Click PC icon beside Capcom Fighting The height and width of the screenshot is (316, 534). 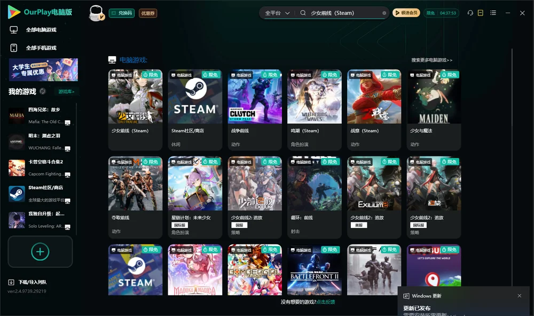(x=68, y=175)
